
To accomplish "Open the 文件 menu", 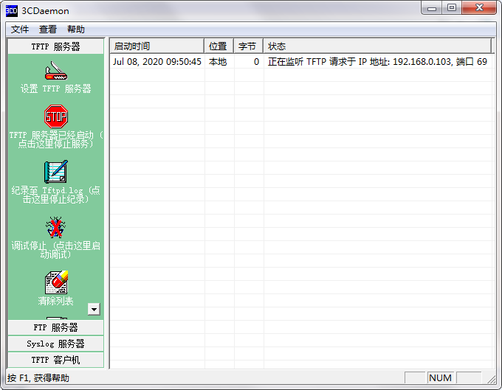I will (x=20, y=29).
